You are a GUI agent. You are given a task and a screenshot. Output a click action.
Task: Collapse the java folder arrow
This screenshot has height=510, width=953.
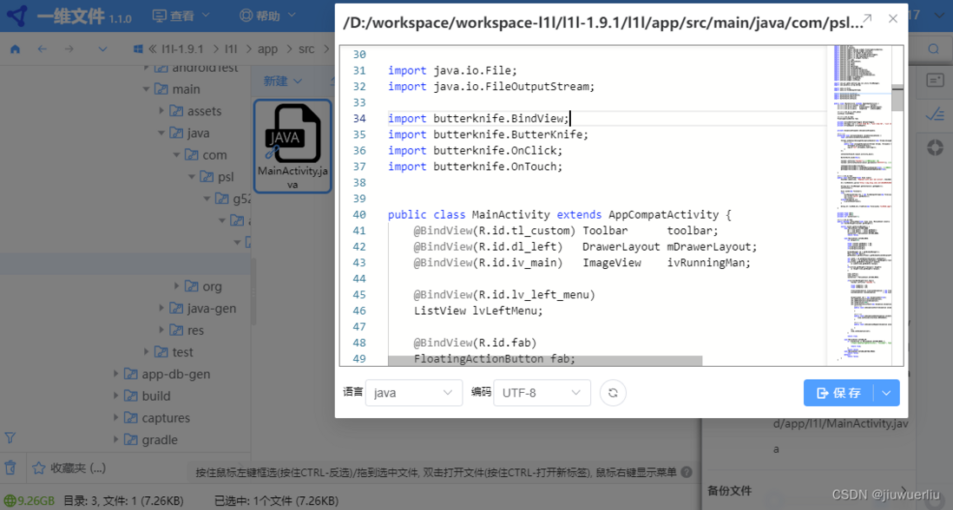click(x=161, y=133)
